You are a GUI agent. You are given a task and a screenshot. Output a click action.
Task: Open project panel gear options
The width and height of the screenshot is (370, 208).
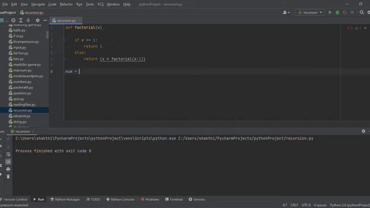point(38,21)
